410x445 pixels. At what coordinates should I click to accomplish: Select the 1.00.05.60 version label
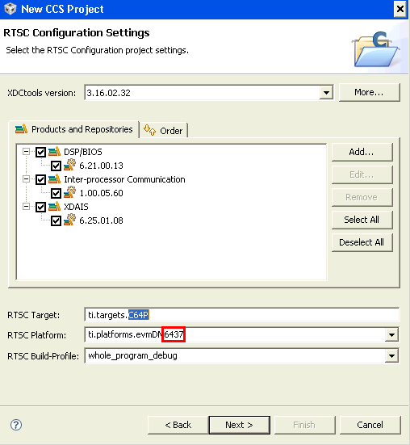[x=101, y=193]
